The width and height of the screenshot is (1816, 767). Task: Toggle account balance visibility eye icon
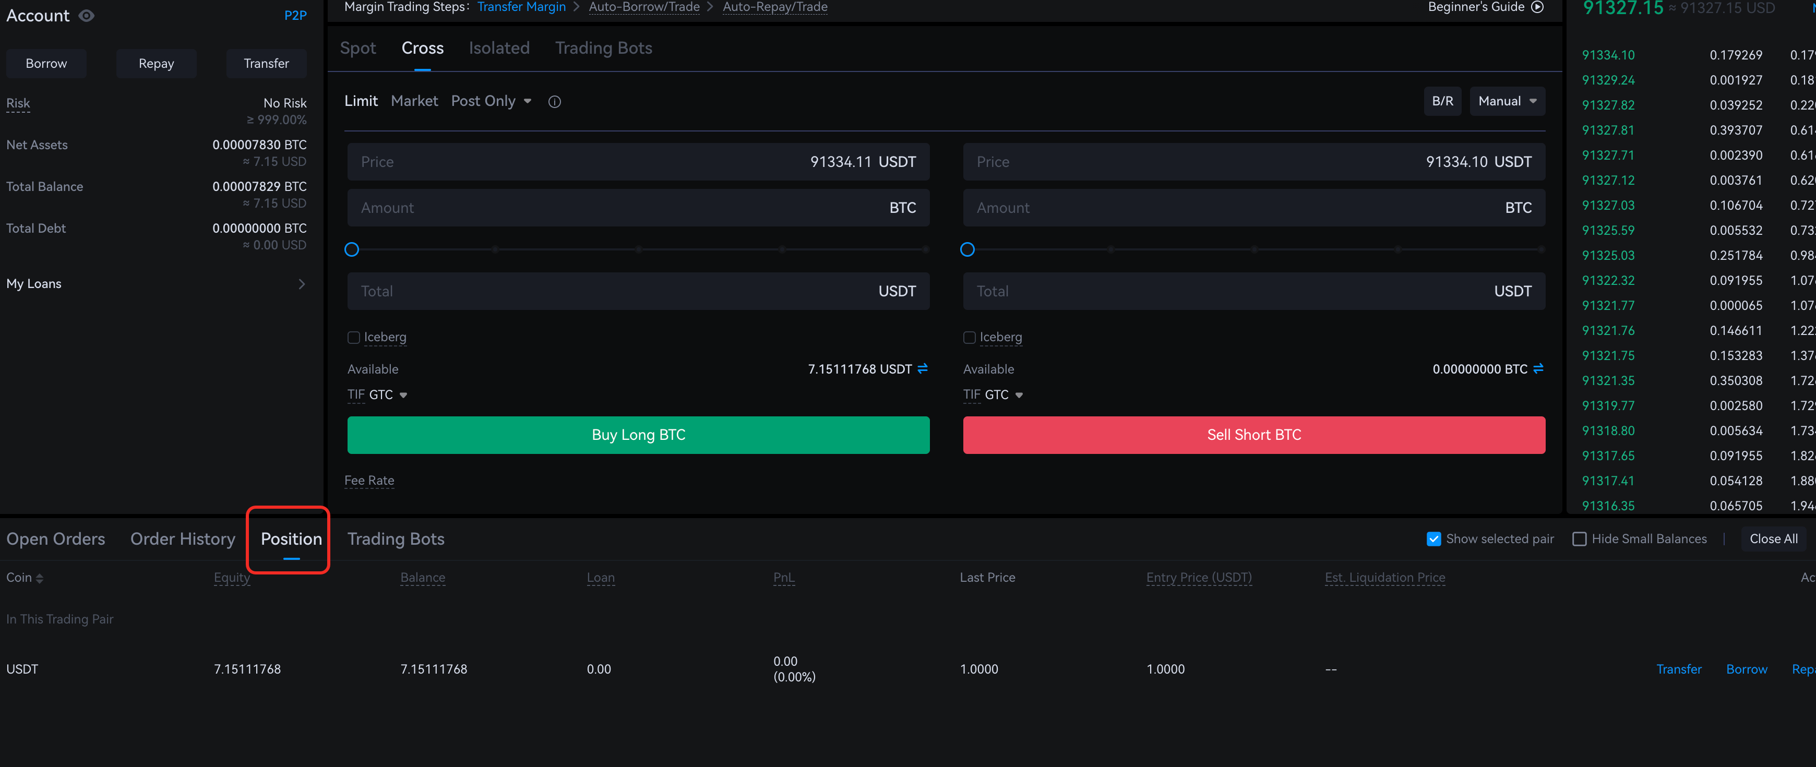[x=86, y=16]
